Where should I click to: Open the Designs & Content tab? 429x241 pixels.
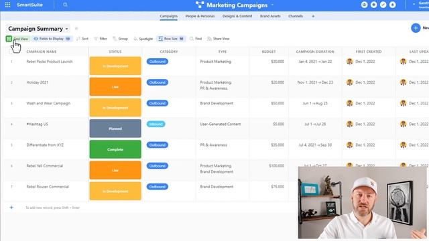pos(237,16)
